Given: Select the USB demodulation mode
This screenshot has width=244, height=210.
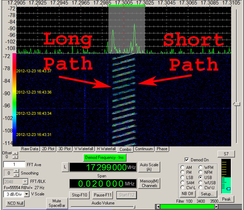Looking at the screenshot, I should [x=201, y=177].
